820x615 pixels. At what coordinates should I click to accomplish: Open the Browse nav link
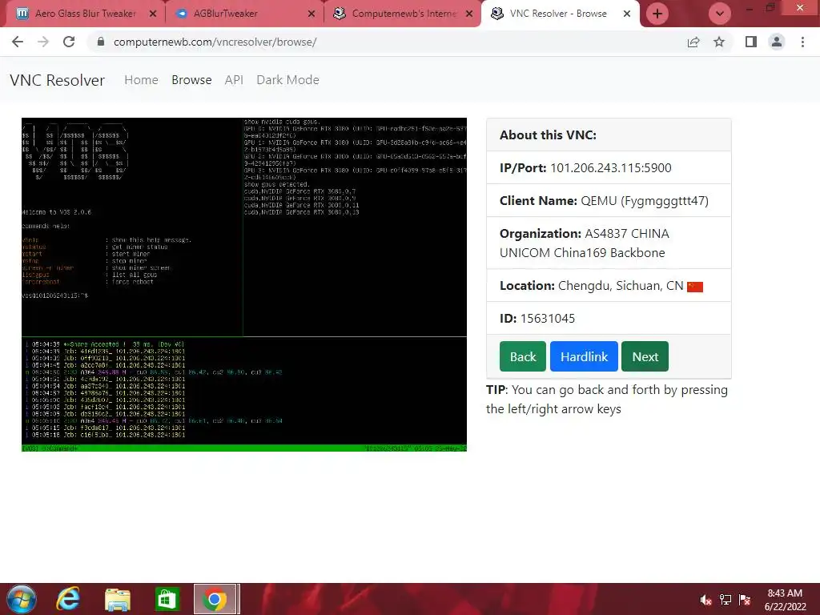(191, 80)
